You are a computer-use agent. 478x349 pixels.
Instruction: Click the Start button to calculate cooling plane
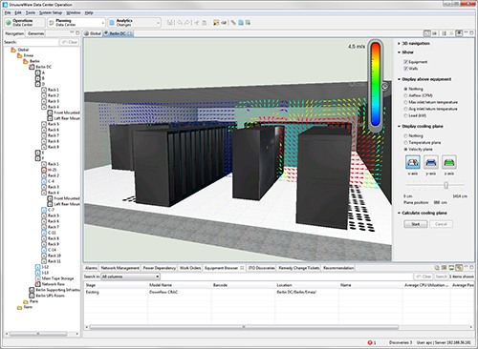[416, 224]
